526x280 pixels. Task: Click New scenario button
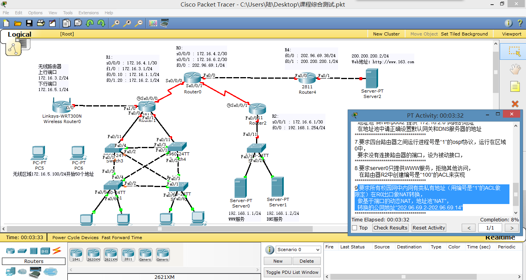tap(278, 261)
